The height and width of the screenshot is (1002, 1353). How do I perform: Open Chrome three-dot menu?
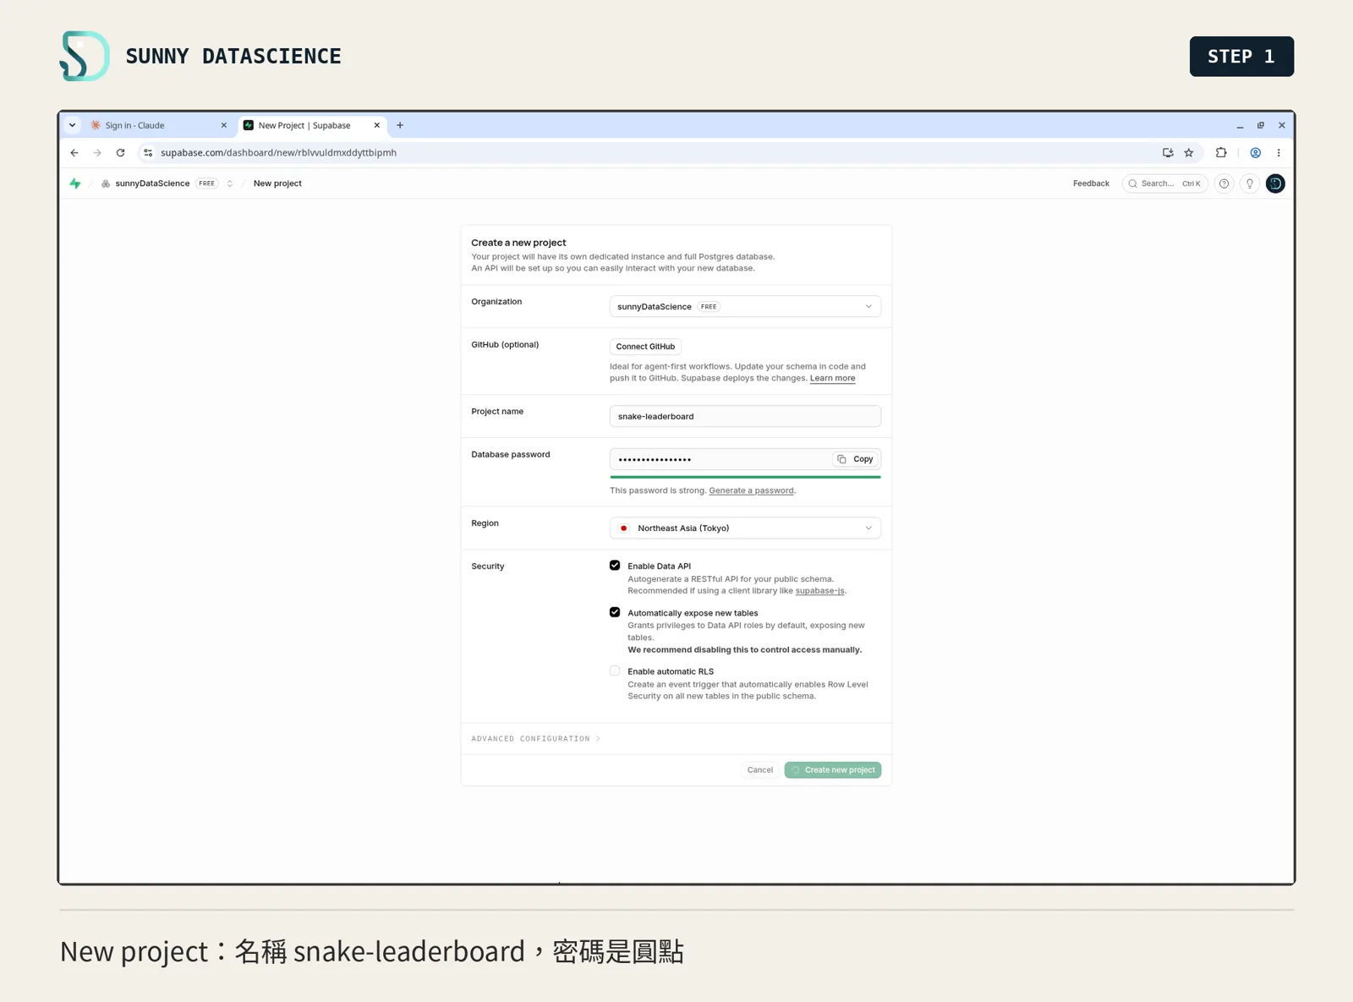1279,153
